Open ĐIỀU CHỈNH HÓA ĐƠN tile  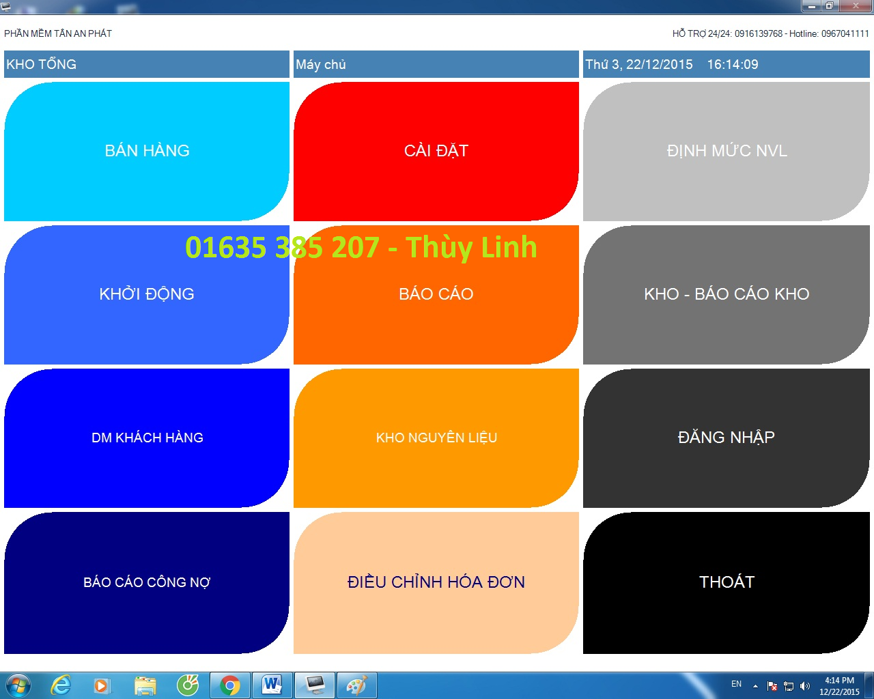tap(436, 582)
